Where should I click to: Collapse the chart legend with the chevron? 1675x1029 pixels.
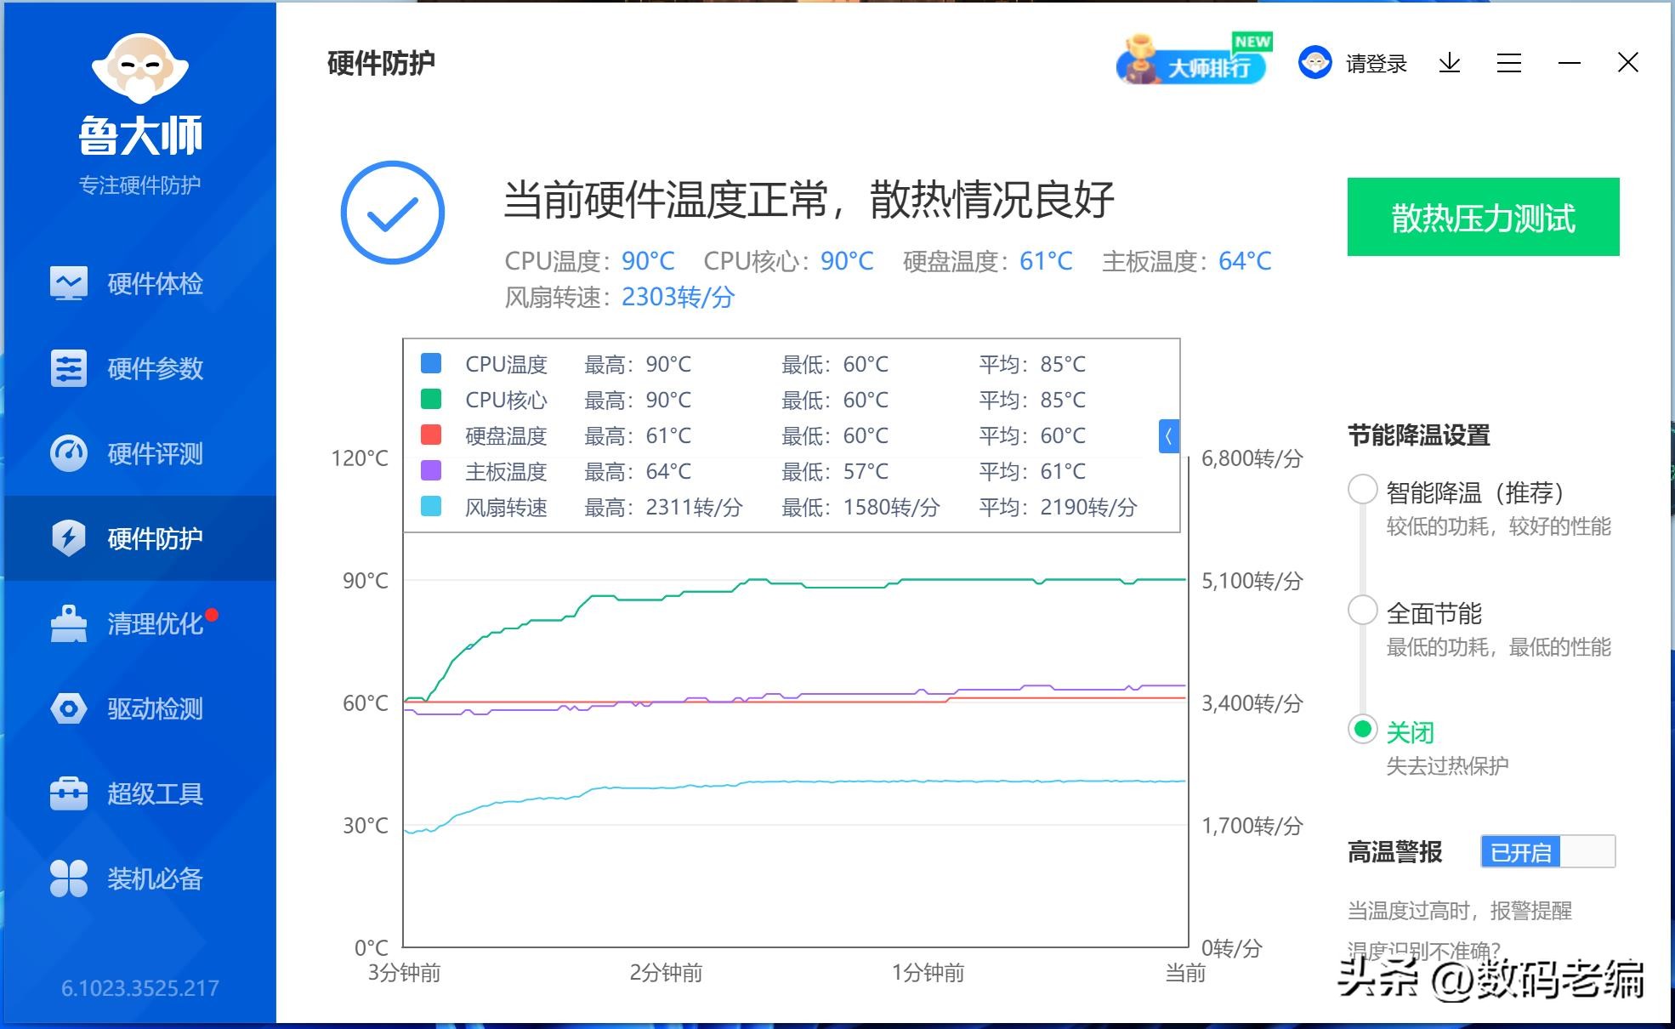click(1170, 437)
